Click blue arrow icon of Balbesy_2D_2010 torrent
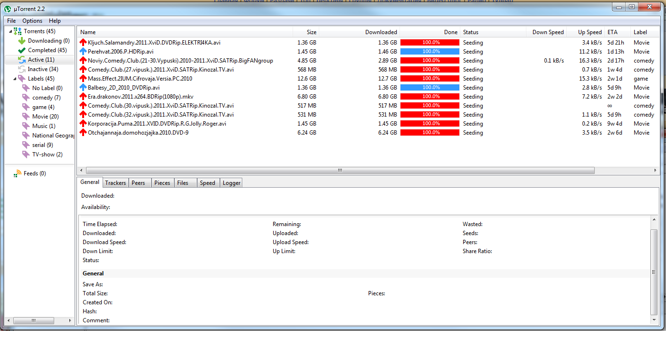Screen dimensions: 666x337 (x=83, y=88)
